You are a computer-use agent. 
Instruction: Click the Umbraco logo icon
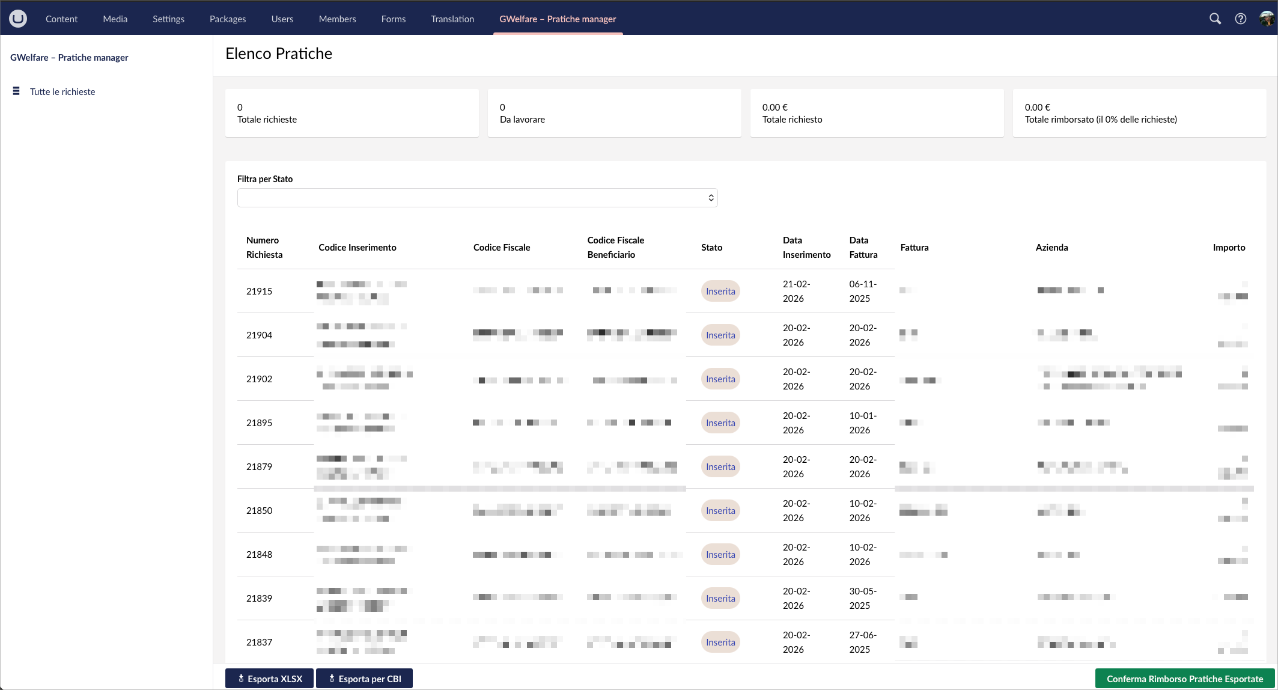[18, 19]
